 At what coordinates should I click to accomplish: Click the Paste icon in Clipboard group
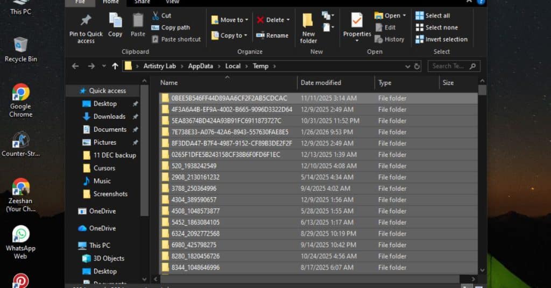[138, 21]
